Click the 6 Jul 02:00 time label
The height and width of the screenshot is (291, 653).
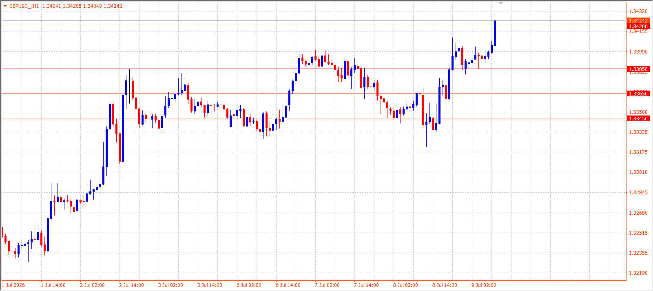(x=249, y=285)
